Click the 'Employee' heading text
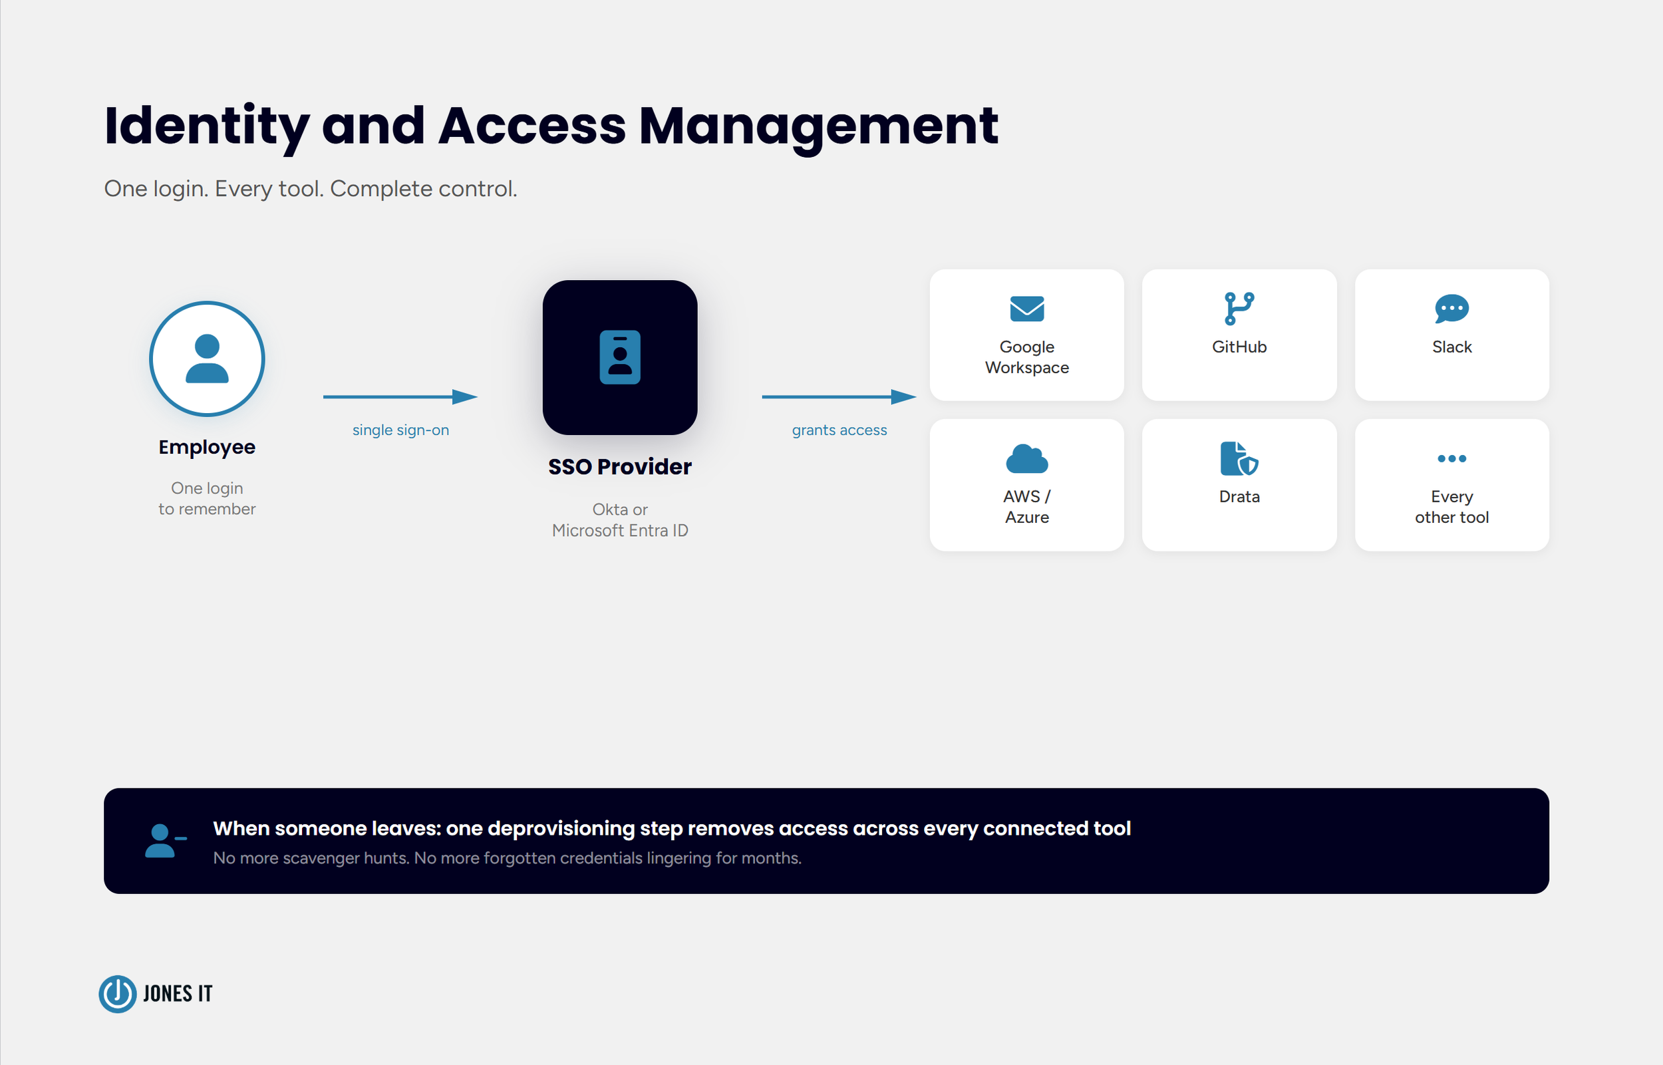 pos(207,448)
